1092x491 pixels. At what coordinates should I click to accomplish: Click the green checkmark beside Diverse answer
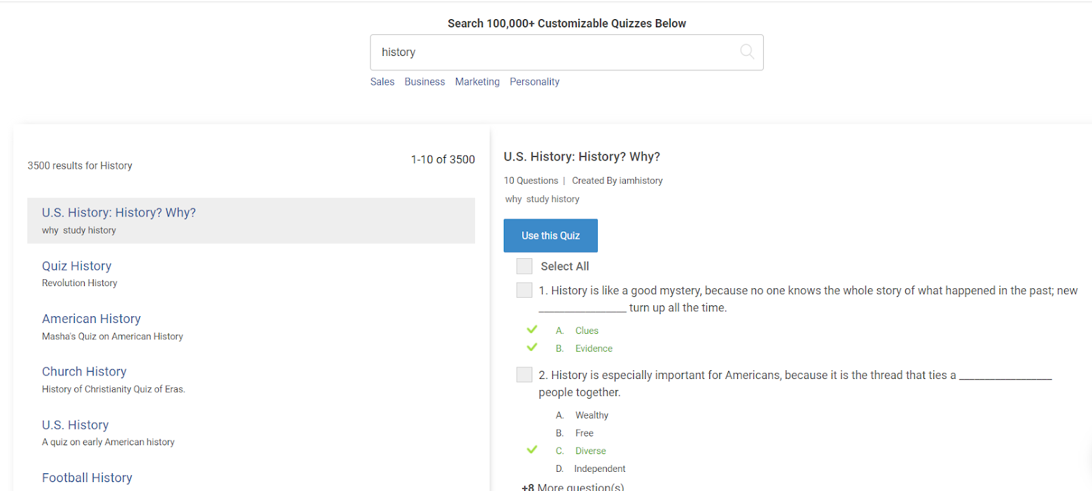click(x=532, y=450)
